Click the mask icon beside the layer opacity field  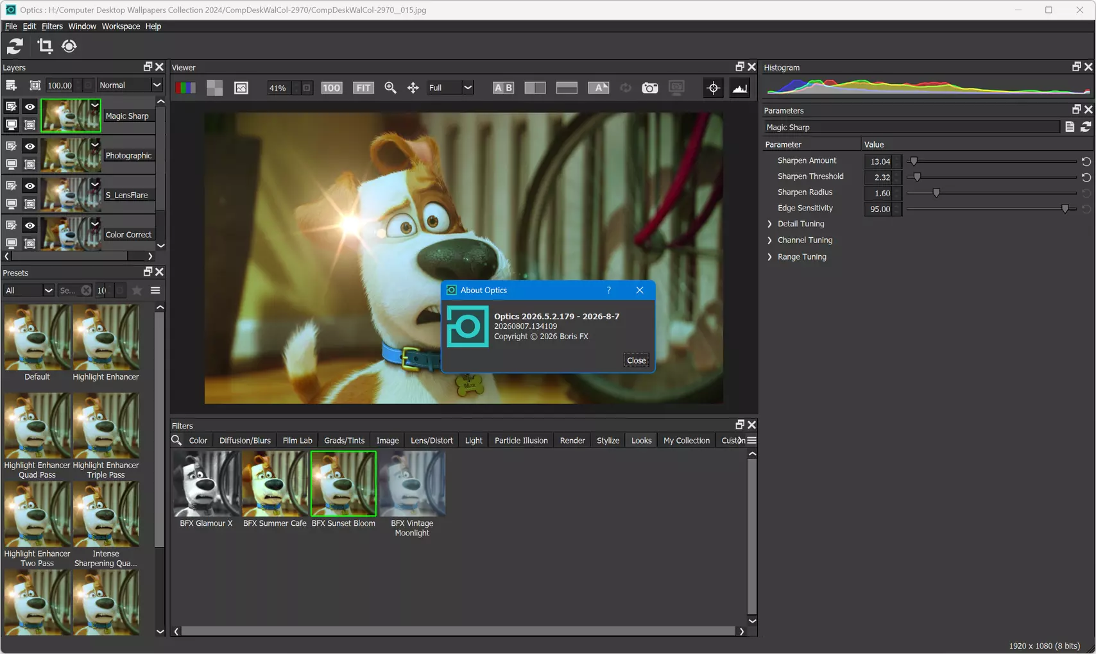(35, 85)
